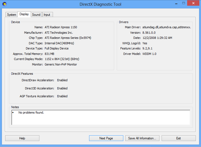Go to the Input tab
This screenshot has width=201, height=147.
[x=47, y=15]
